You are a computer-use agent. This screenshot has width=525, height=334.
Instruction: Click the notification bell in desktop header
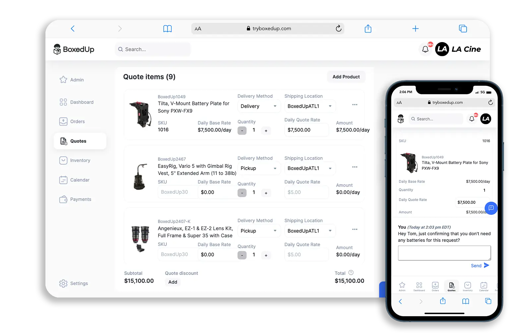click(425, 49)
